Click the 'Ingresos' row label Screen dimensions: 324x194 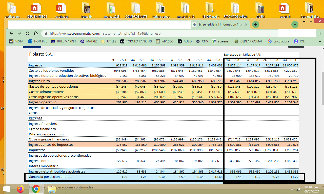pyautogui.click(x=35, y=65)
